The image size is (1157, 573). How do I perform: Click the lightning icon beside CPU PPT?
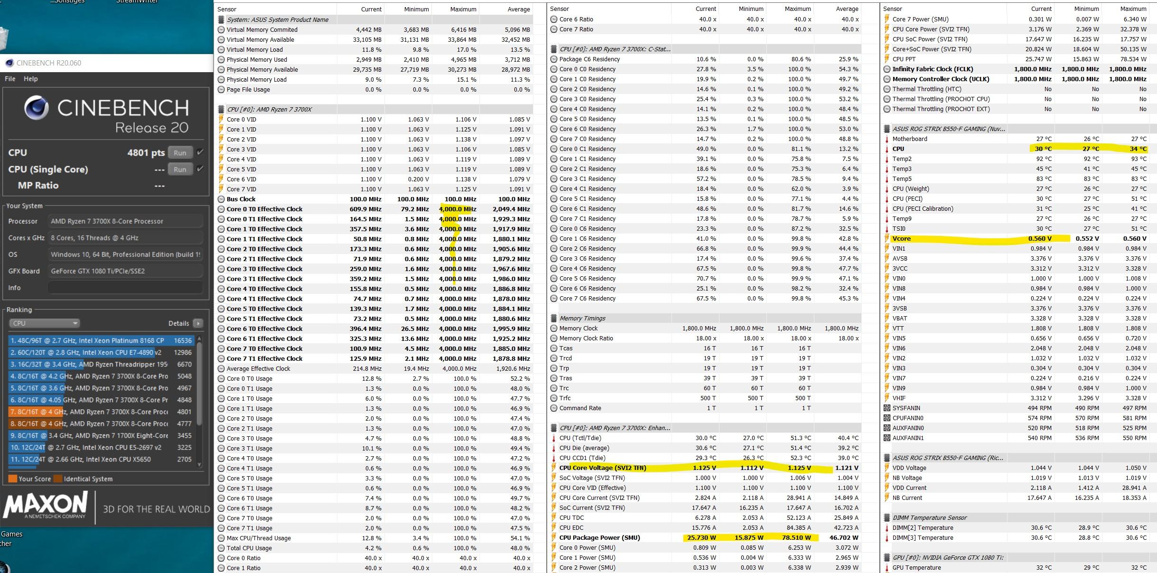pyautogui.click(x=887, y=59)
